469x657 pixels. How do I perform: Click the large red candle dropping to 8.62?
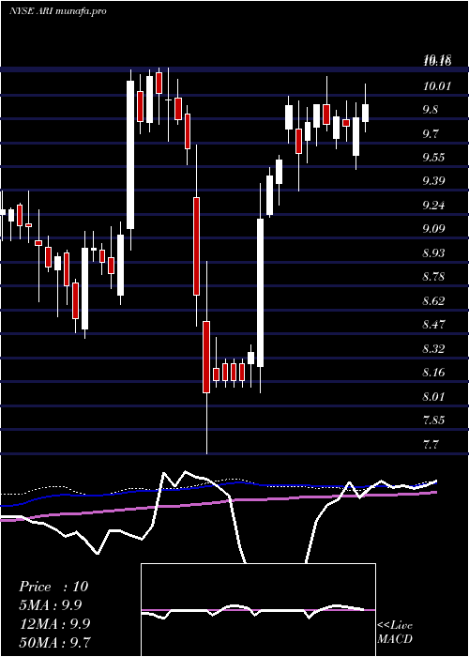click(196, 246)
